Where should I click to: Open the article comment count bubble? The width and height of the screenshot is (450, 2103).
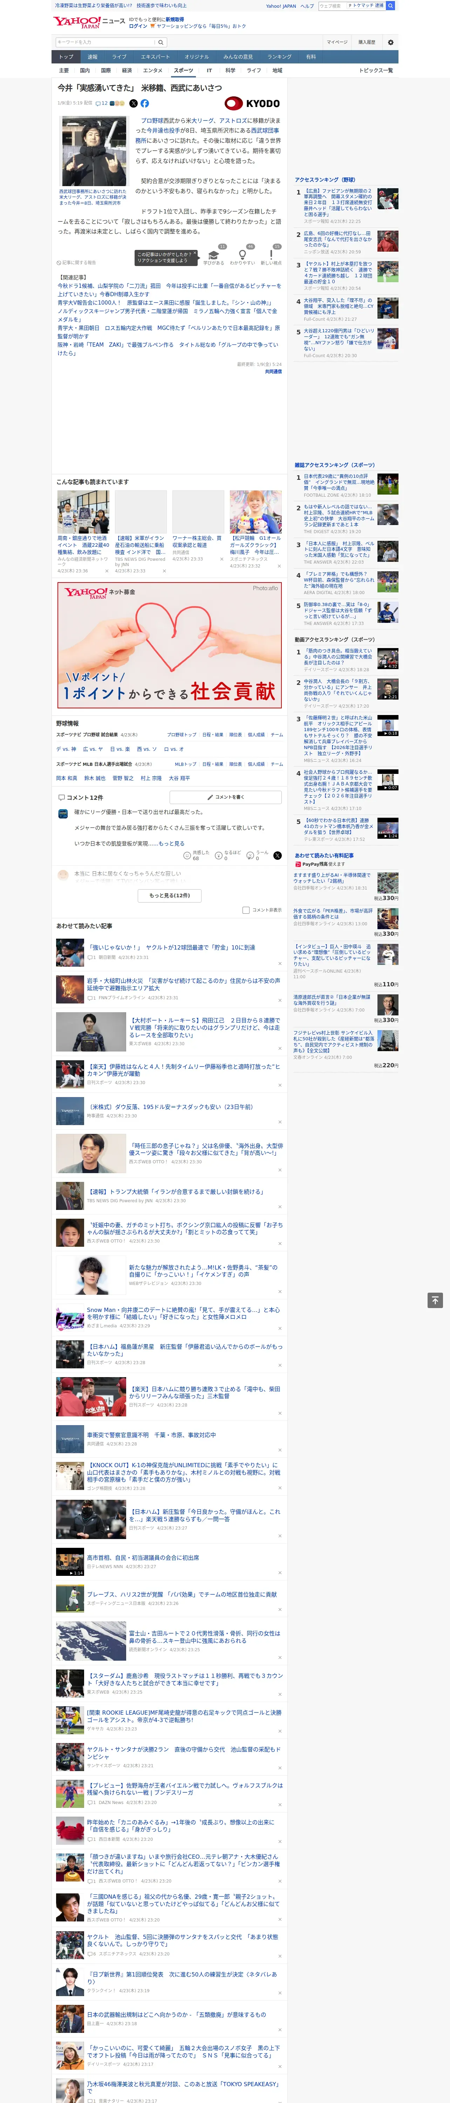click(102, 104)
